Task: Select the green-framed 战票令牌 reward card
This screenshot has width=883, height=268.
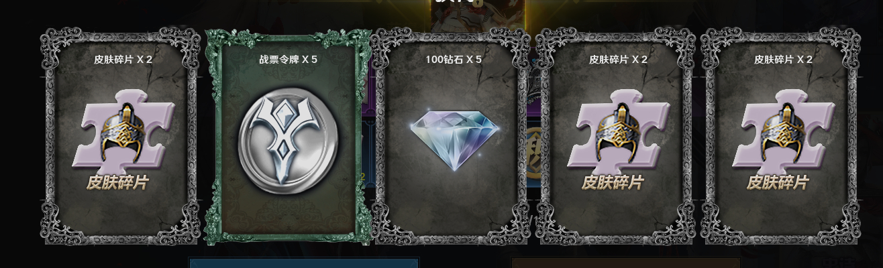Action: coord(289,136)
